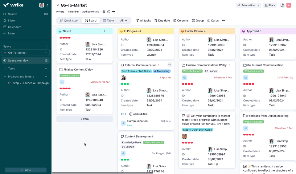Viewport: 296px width, 174px height.
Task: Switch to Board view
Action: click(x=91, y=21)
